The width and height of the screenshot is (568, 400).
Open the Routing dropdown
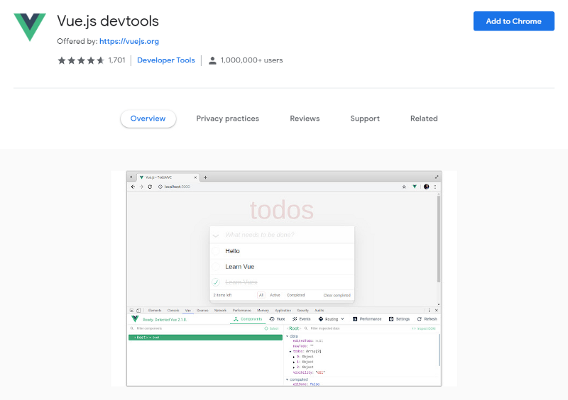[x=331, y=319]
